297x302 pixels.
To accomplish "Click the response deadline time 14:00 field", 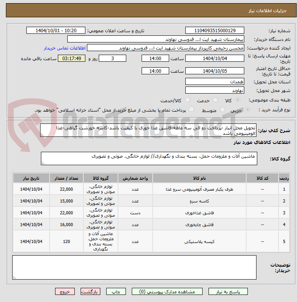I will 155,58.
